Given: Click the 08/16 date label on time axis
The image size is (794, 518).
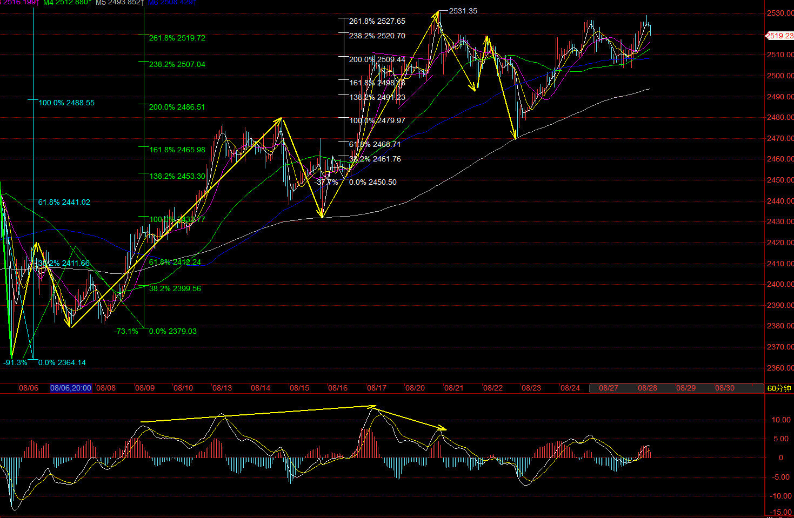Looking at the screenshot, I should pos(338,388).
